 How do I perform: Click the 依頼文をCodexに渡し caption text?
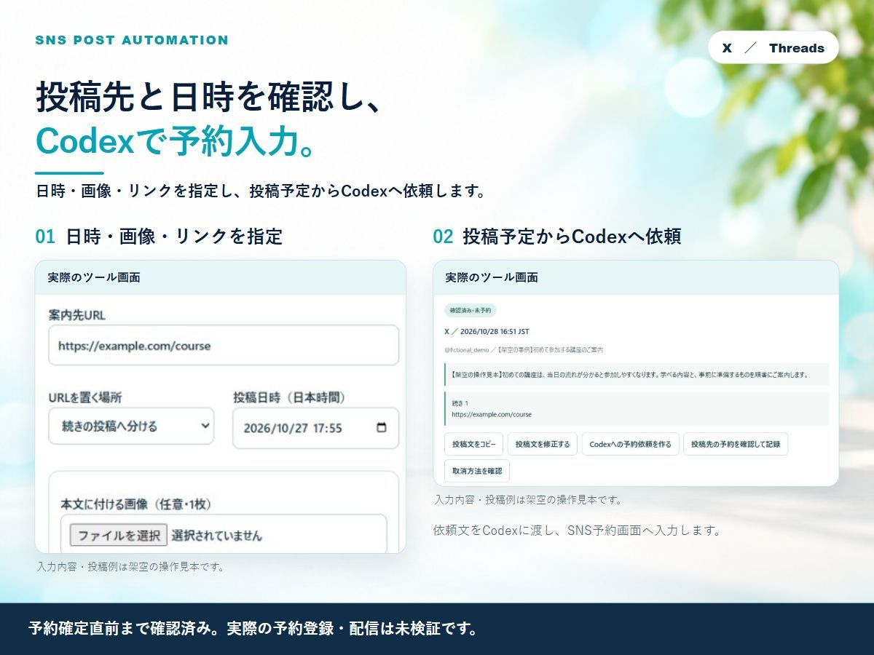(577, 530)
